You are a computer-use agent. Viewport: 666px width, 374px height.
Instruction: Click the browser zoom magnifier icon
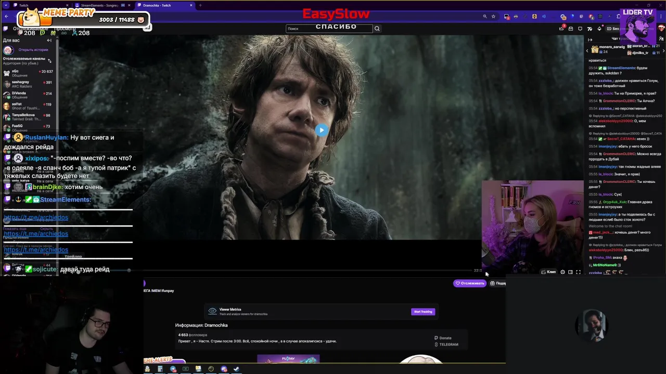(x=485, y=17)
